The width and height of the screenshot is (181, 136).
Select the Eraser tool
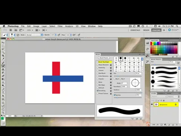[x=3, y=76]
